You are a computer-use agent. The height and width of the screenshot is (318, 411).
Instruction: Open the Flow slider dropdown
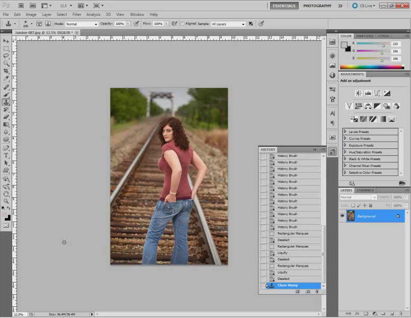[x=166, y=24]
